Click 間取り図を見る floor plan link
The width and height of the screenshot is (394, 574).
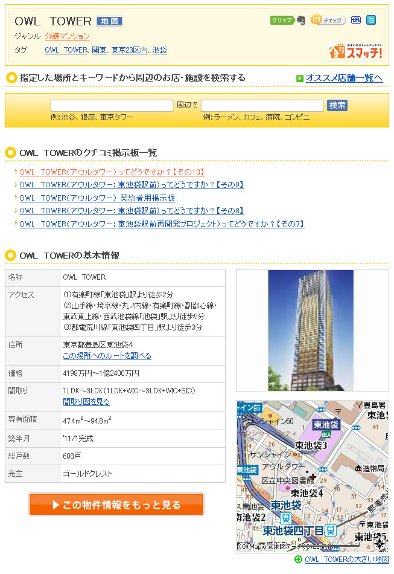[86, 402]
